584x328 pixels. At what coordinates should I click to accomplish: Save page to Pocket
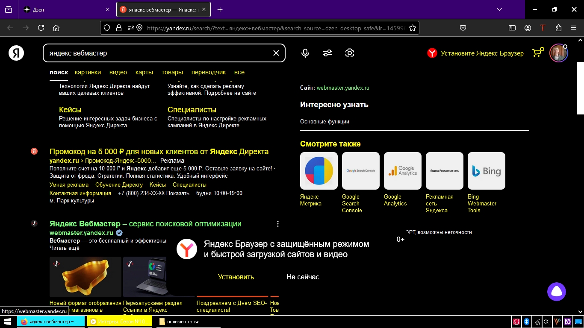[463, 28]
